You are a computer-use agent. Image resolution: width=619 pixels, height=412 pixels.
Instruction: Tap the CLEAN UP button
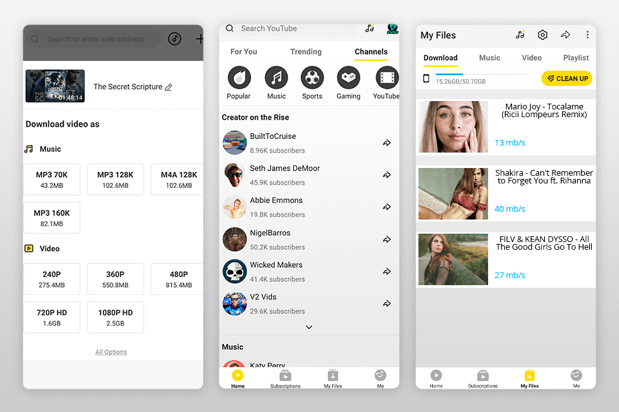pos(567,78)
